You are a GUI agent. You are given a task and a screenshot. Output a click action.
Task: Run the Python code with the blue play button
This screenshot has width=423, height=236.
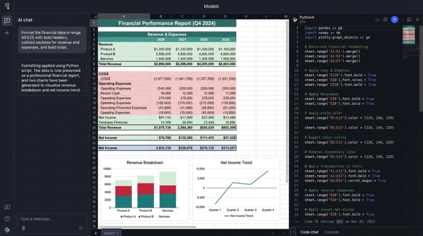point(395,20)
